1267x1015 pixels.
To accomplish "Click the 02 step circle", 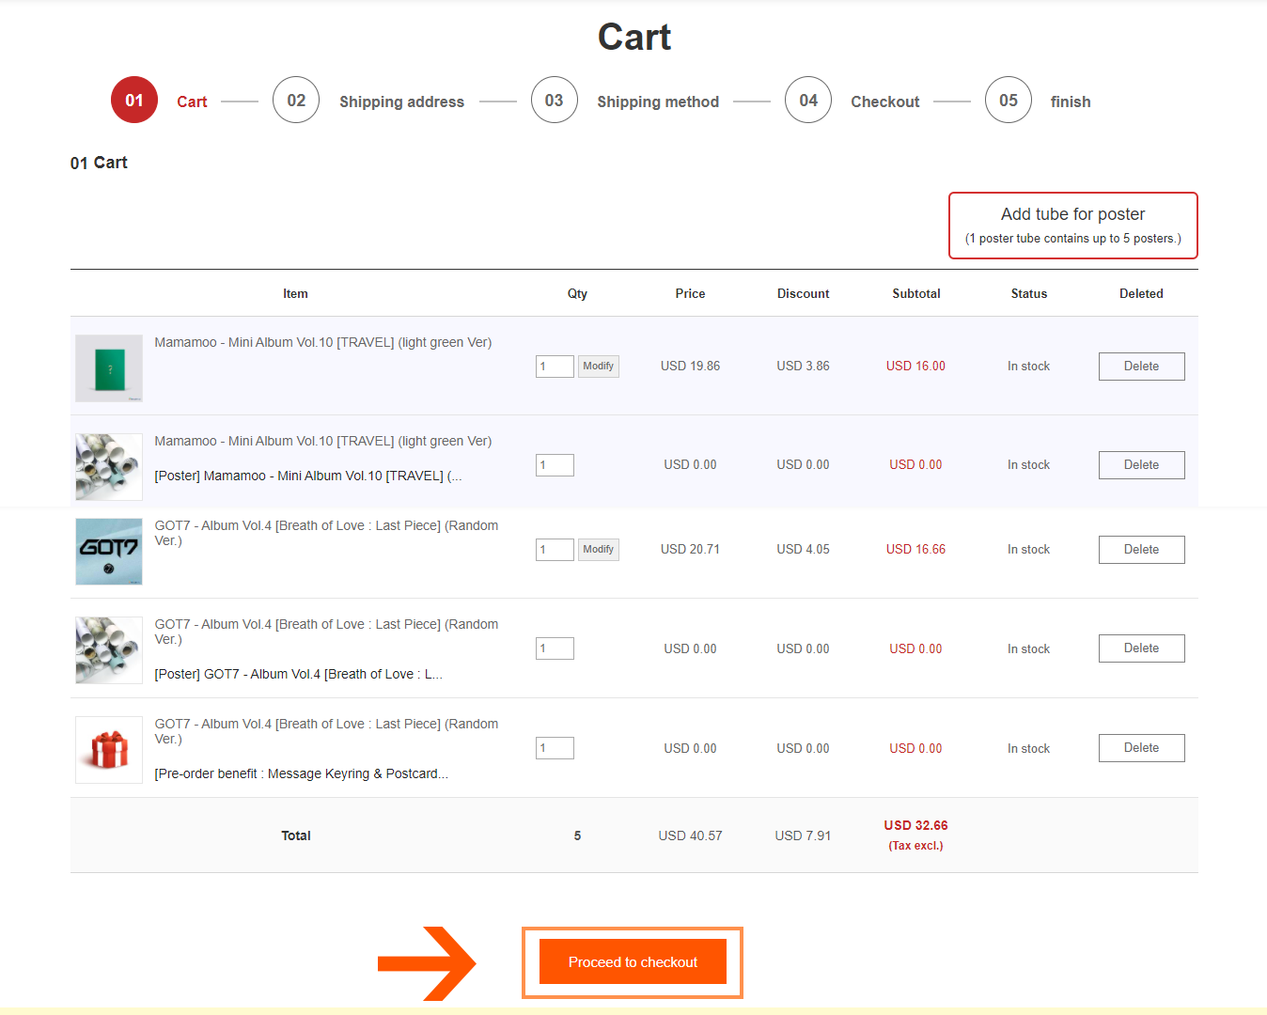I will click(x=296, y=100).
